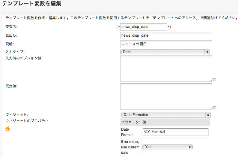Click the 'Date Format' parameter label

(x=127, y=132)
